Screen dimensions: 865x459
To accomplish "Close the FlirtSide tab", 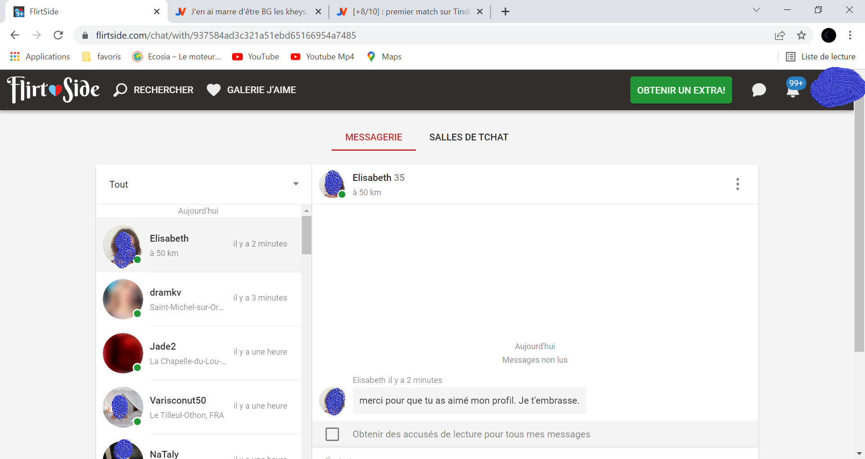I will click(157, 12).
